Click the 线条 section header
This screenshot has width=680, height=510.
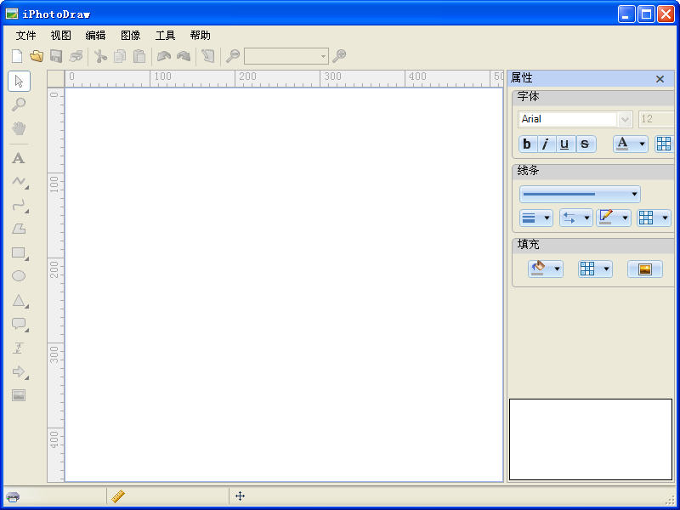593,171
